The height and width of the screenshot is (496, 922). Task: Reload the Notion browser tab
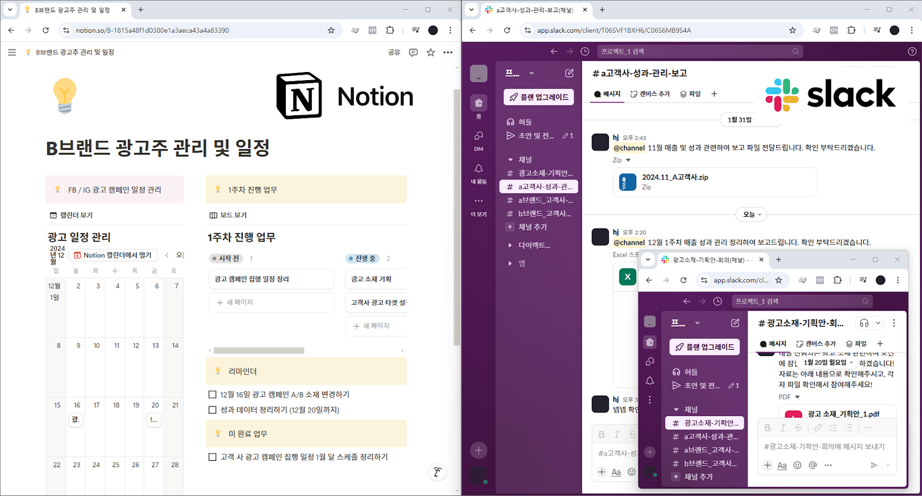tap(46, 31)
